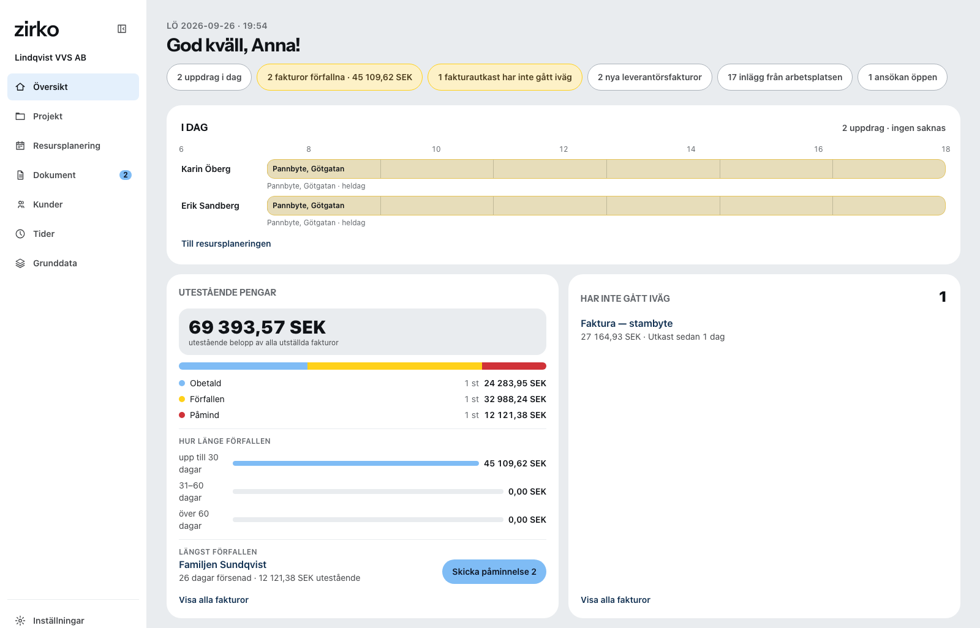Click the Inställningar gear icon
980x628 pixels.
click(x=20, y=621)
